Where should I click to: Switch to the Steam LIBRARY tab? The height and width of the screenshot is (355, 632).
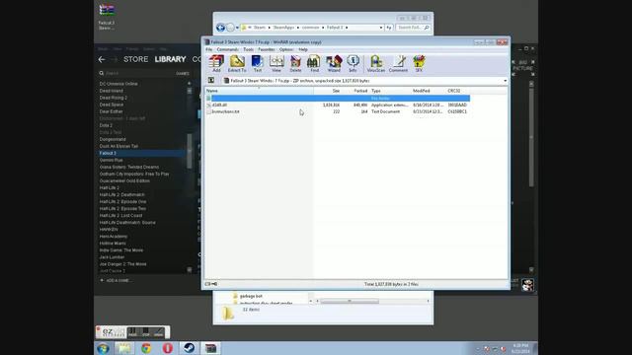point(170,59)
